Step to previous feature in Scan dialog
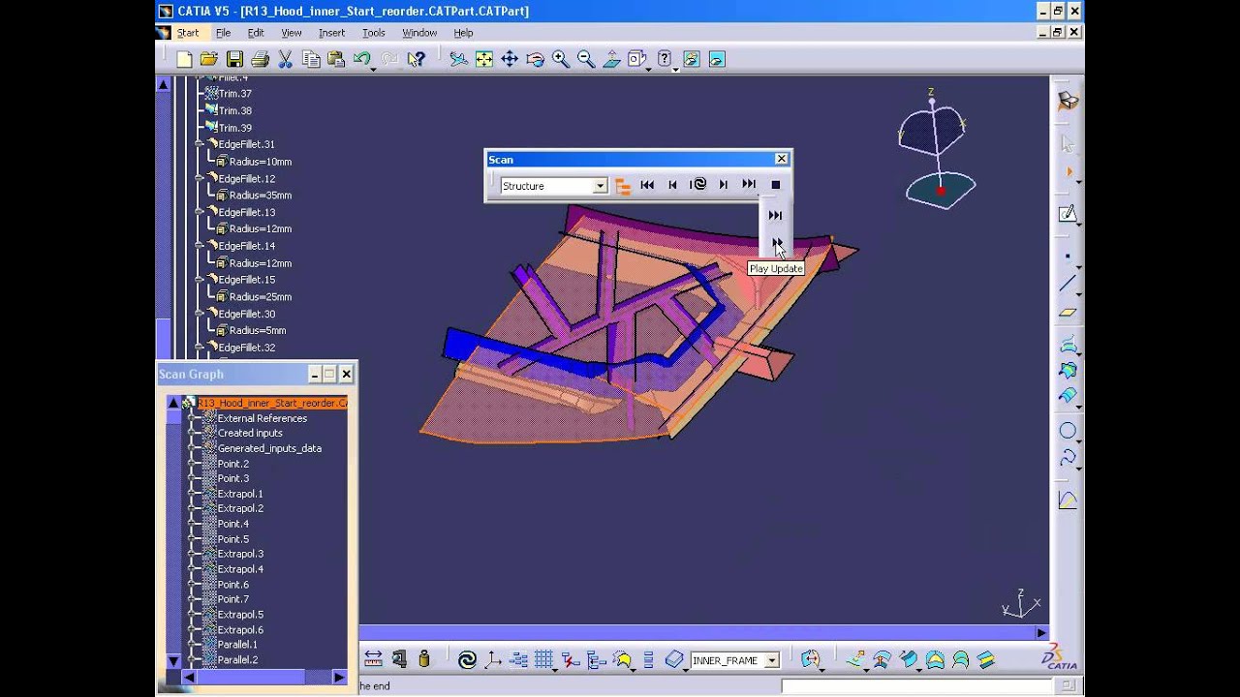Image resolution: width=1240 pixels, height=697 pixels. 672,185
